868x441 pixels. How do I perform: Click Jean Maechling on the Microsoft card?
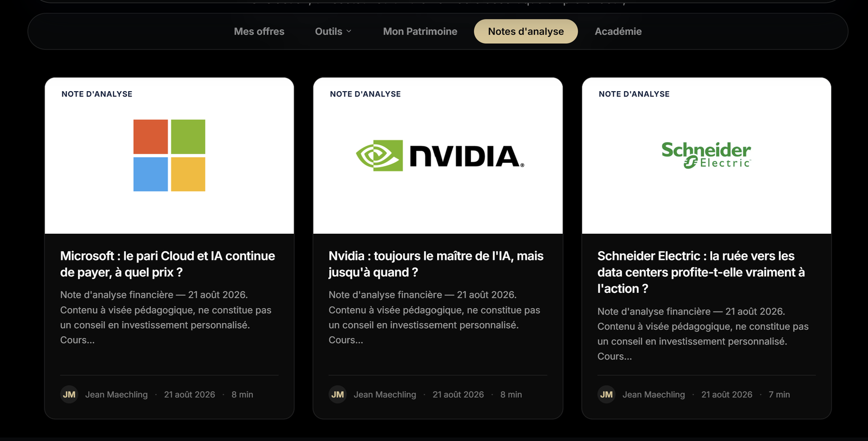click(x=116, y=395)
